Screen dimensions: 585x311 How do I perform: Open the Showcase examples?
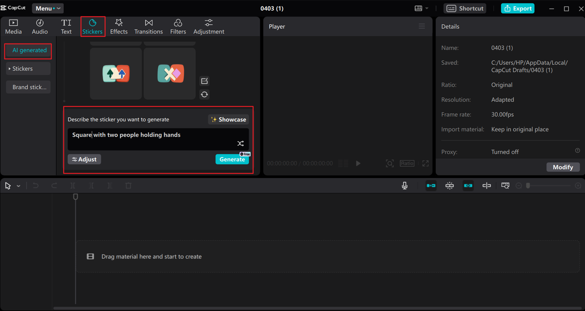229,119
